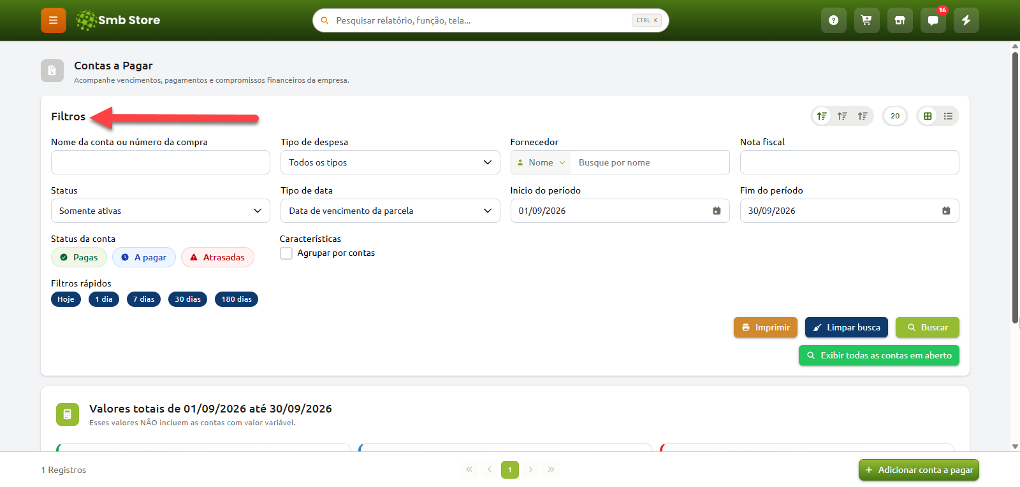Click the vertical page scrollbar
Screen dimensions: 1020x487
(x=1015, y=188)
